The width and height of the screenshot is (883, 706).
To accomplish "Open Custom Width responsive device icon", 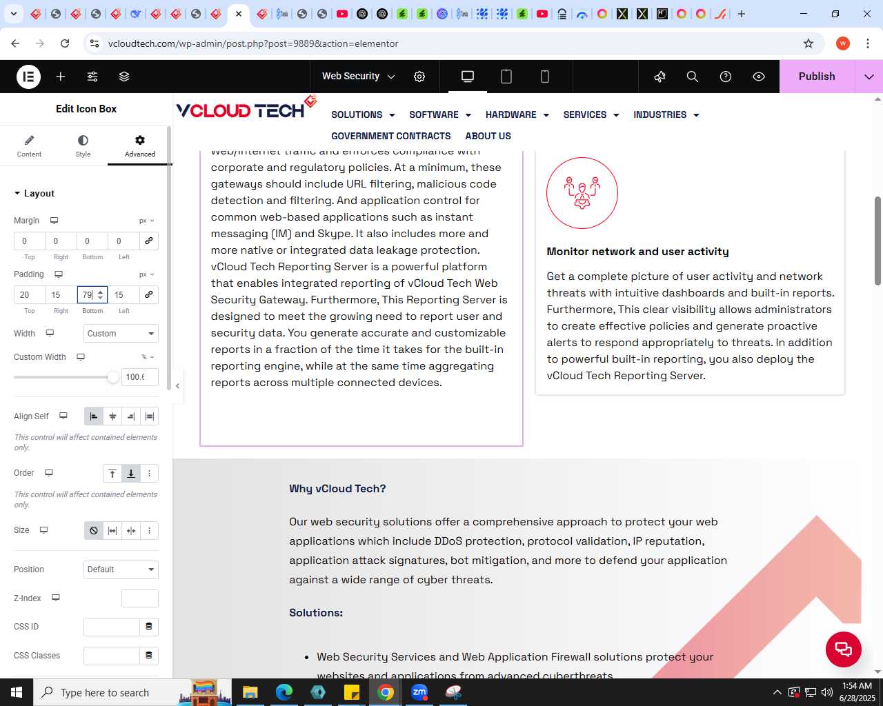I will (81, 357).
